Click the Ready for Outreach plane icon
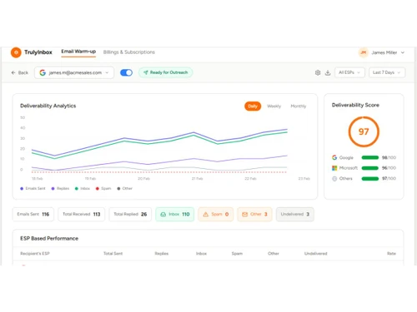Screen dimensions: 417x312 point(146,72)
